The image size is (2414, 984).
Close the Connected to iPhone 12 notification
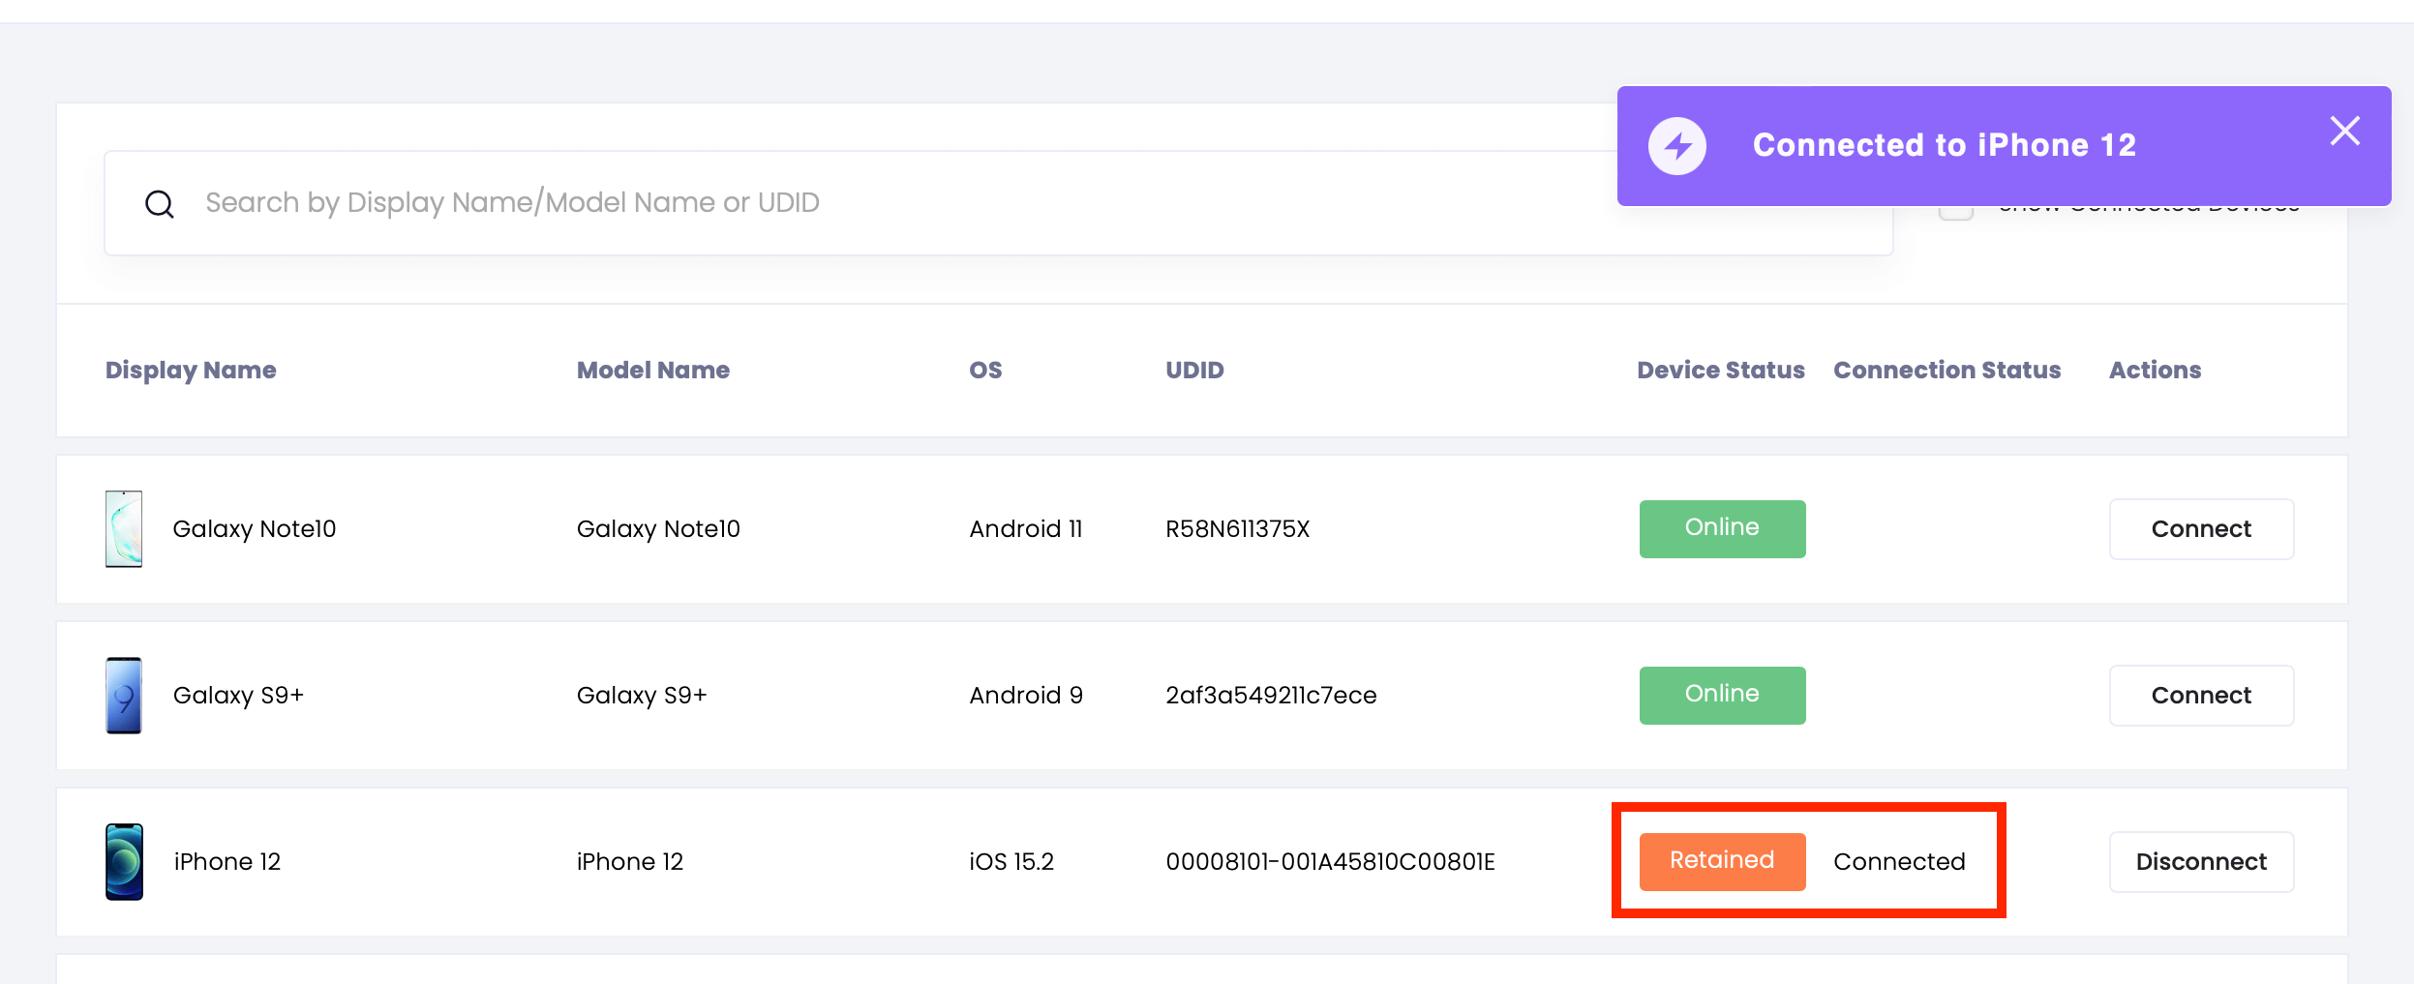click(x=2344, y=131)
